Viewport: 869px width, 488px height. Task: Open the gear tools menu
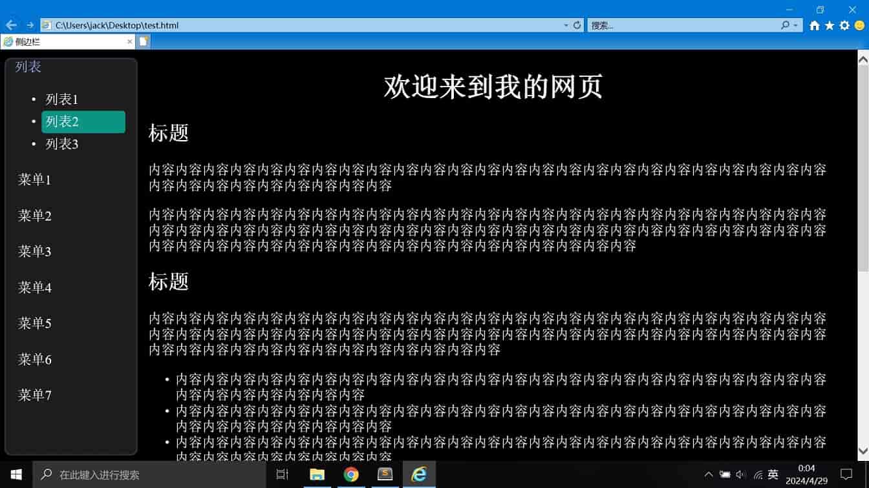(x=844, y=26)
